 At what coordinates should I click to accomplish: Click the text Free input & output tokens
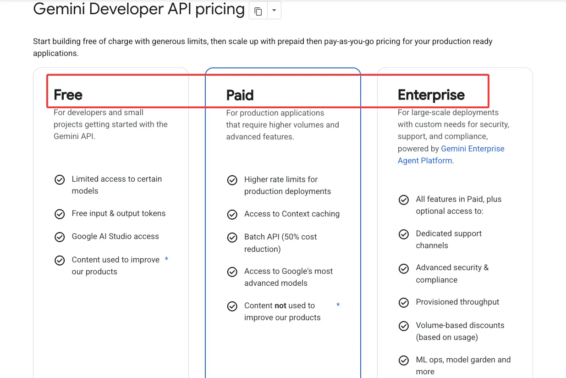click(x=119, y=213)
